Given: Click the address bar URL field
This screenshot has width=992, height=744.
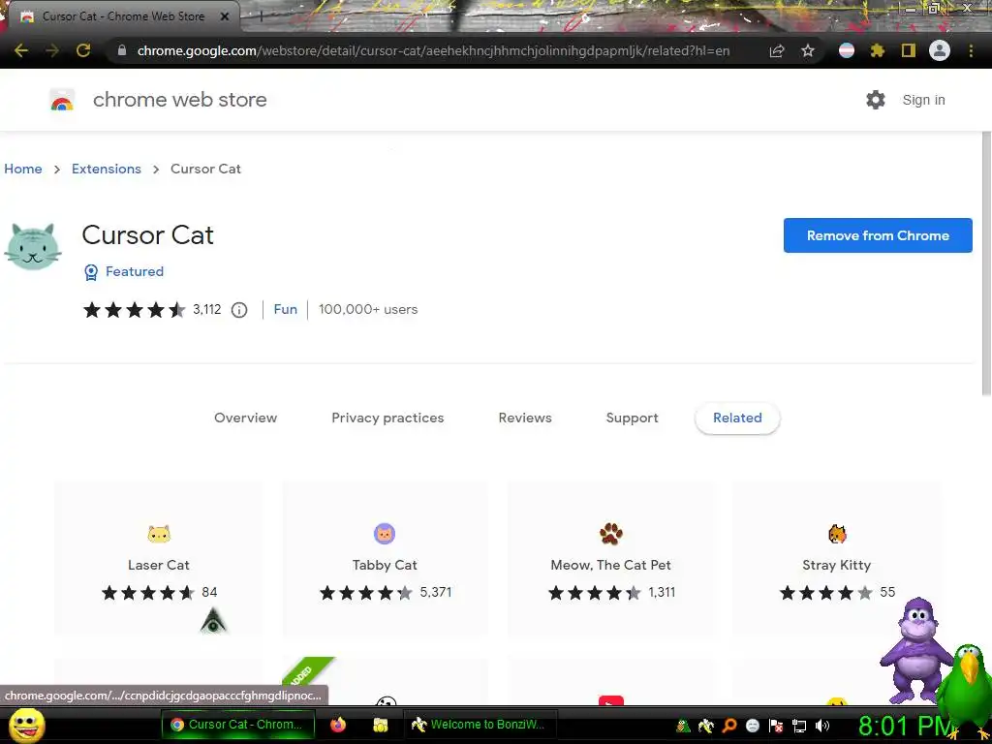Looking at the screenshot, I should tap(433, 50).
